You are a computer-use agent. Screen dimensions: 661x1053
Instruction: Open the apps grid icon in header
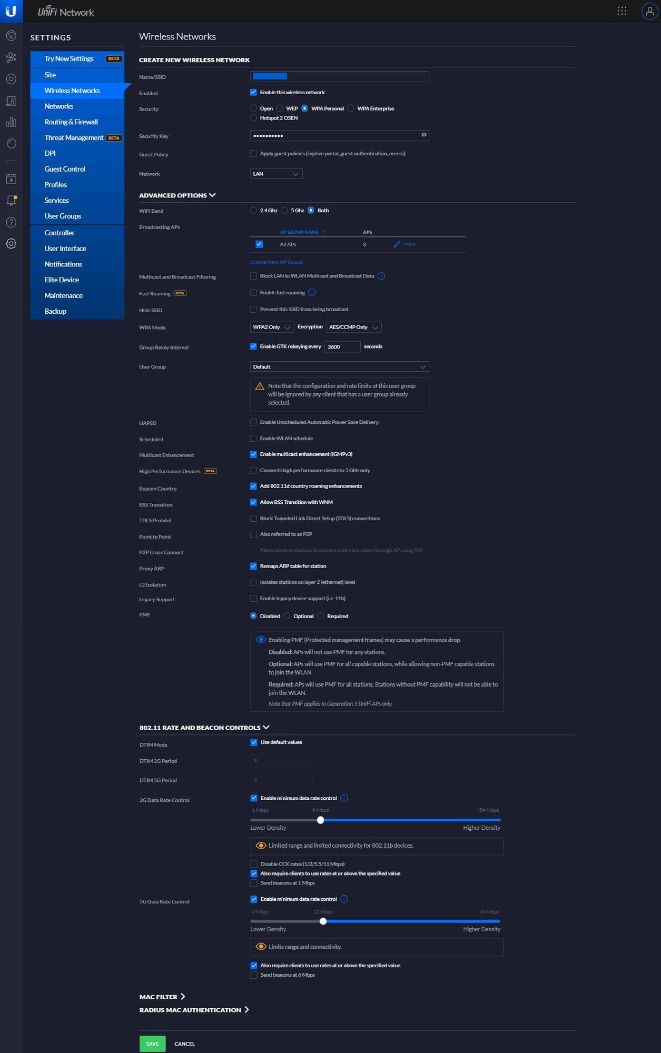point(622,11)
